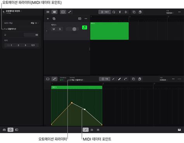Solo track 1 with S button
The image size is (184, 143).
60,29
